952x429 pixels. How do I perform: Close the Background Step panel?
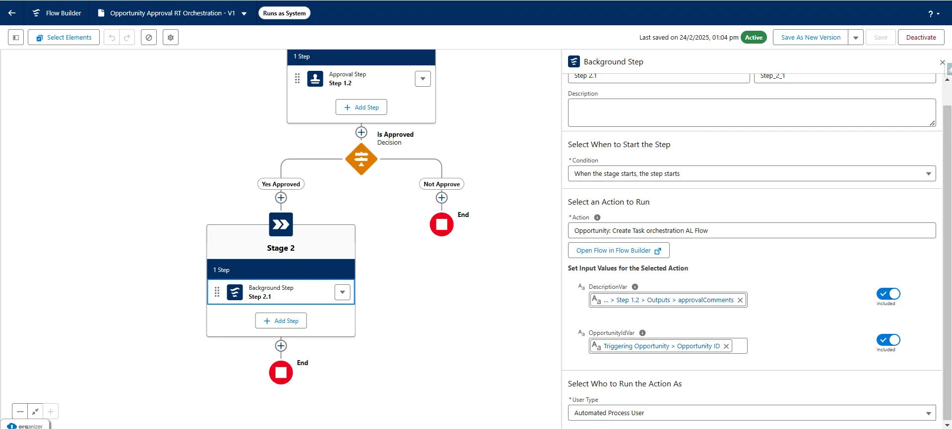pyautogui.click(x=942, y=62)
